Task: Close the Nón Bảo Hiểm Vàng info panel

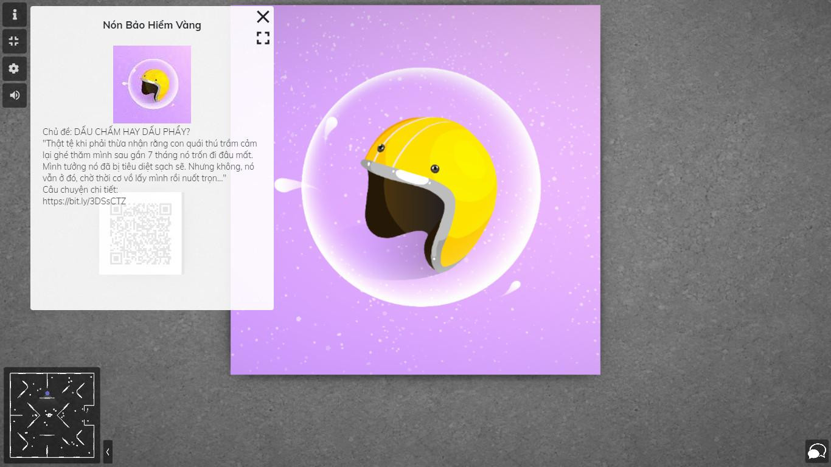Action: pyautogui.click(x=263, y=16)
